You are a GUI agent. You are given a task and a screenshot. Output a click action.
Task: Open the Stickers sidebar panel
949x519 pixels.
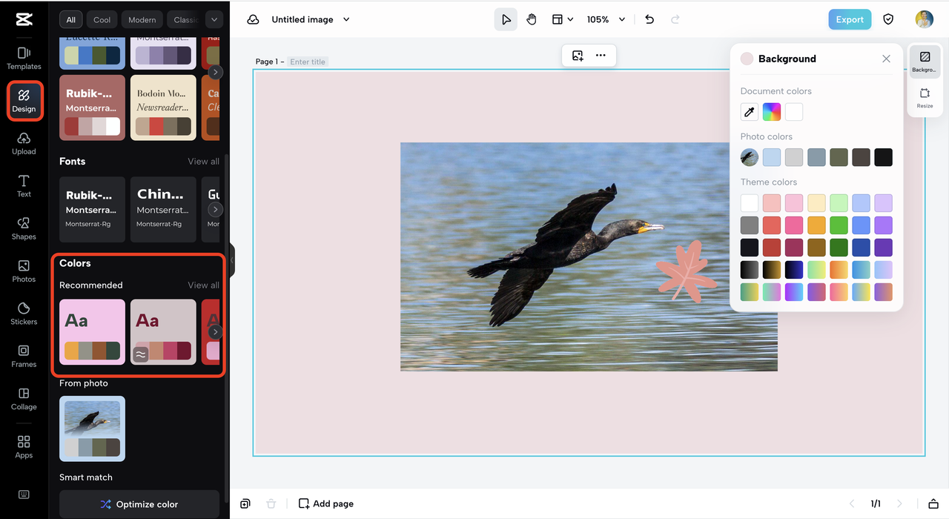24,314
